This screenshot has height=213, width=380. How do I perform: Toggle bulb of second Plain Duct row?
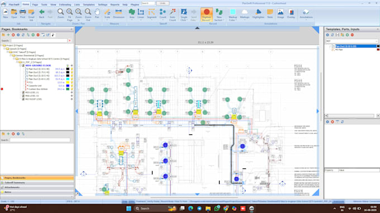(72, 72)
